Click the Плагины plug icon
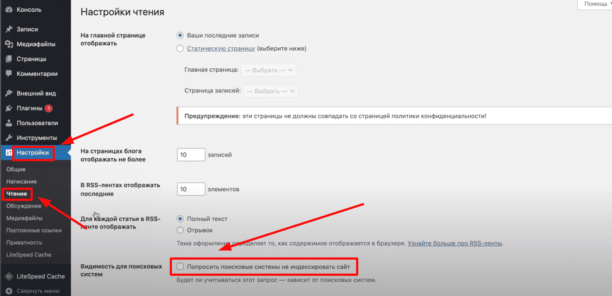612x296 pixels. 9,108
